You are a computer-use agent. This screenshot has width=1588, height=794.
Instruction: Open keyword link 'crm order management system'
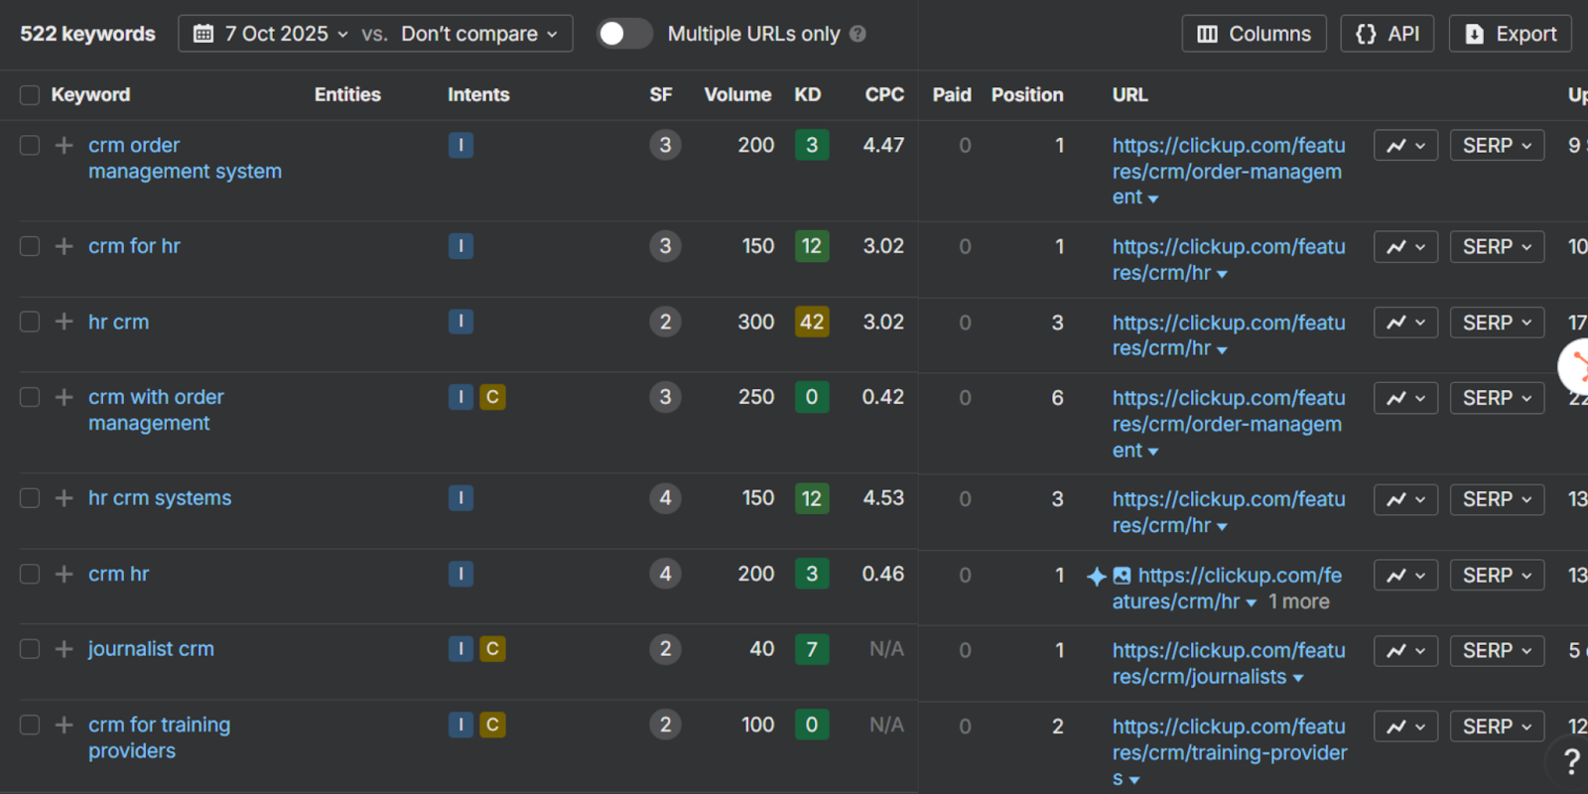tap(185, 159)
